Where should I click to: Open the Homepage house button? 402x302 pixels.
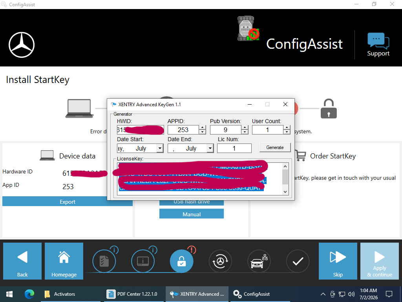(x=64, y=261)
